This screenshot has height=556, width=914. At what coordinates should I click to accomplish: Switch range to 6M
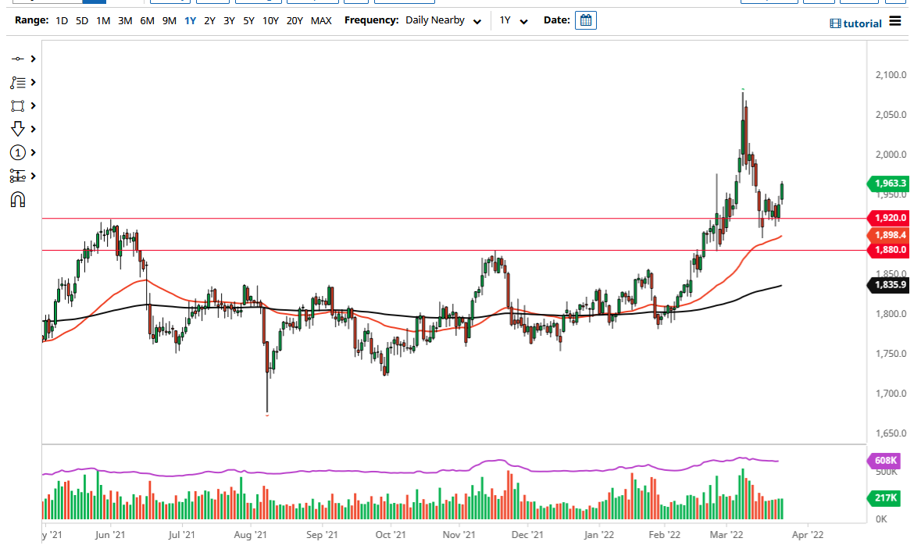click(147, 21)
